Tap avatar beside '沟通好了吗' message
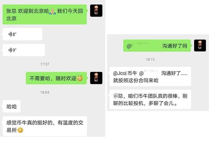Image resolution: width=209 pixels, height=145 pixels. tap(200, 45)
